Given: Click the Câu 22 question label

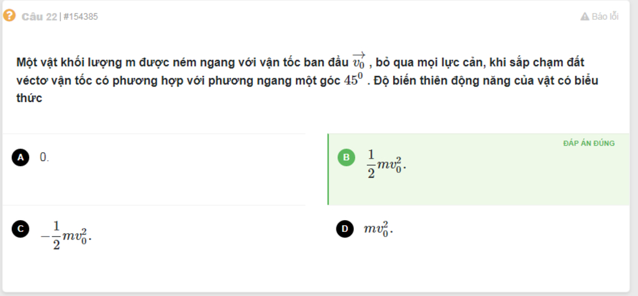Looking at the screenshot, I should [x=39, y=17].
